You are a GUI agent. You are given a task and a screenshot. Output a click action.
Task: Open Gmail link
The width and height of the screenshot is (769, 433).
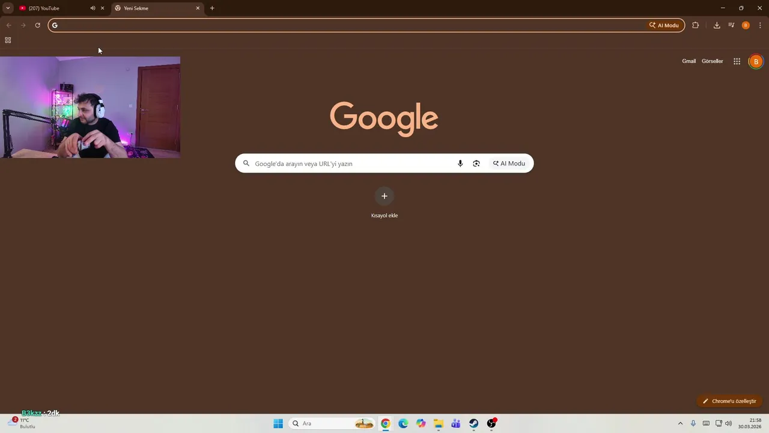(688, 61)
